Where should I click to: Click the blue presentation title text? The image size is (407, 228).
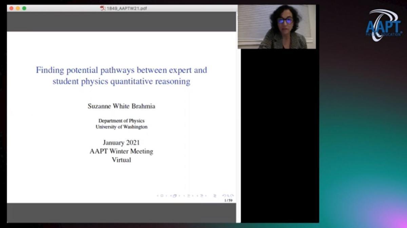tap(121, 75)
